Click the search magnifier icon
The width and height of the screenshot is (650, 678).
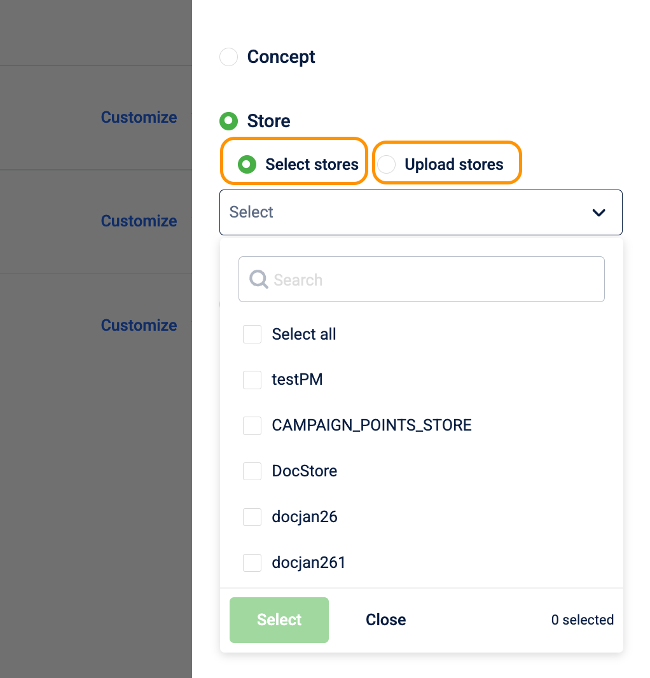259,279
